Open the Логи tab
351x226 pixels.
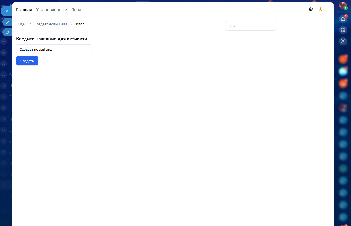click(76, 10)
